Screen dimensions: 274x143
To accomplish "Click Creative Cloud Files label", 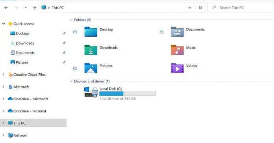I will click(30, 74).
